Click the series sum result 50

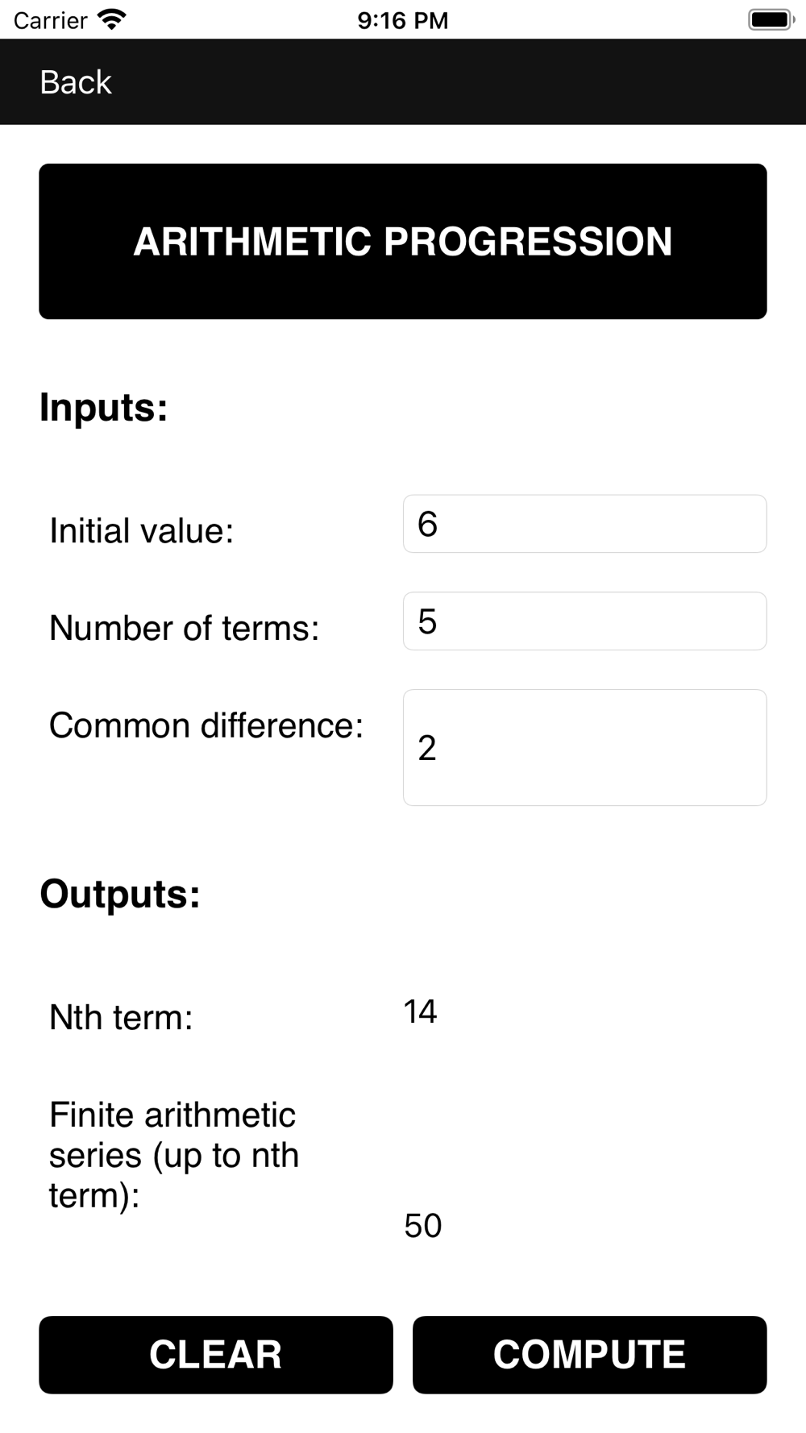422,1226
